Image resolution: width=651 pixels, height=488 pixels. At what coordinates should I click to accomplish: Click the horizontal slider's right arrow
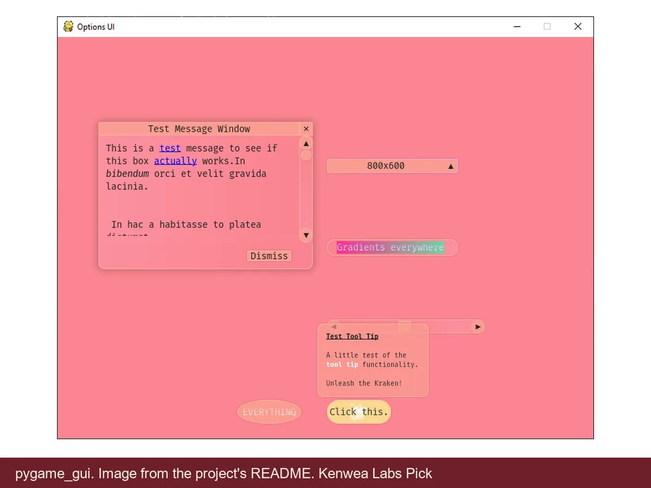click(x=478, y=326)
